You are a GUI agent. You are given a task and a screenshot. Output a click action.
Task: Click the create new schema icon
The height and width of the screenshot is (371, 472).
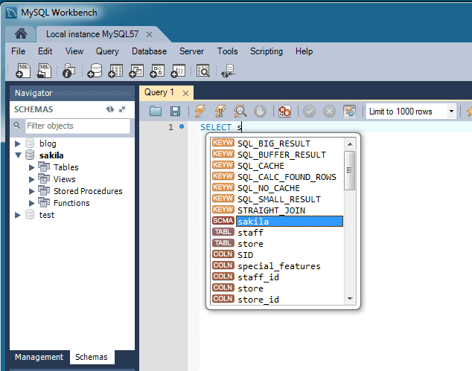[95, 71]
